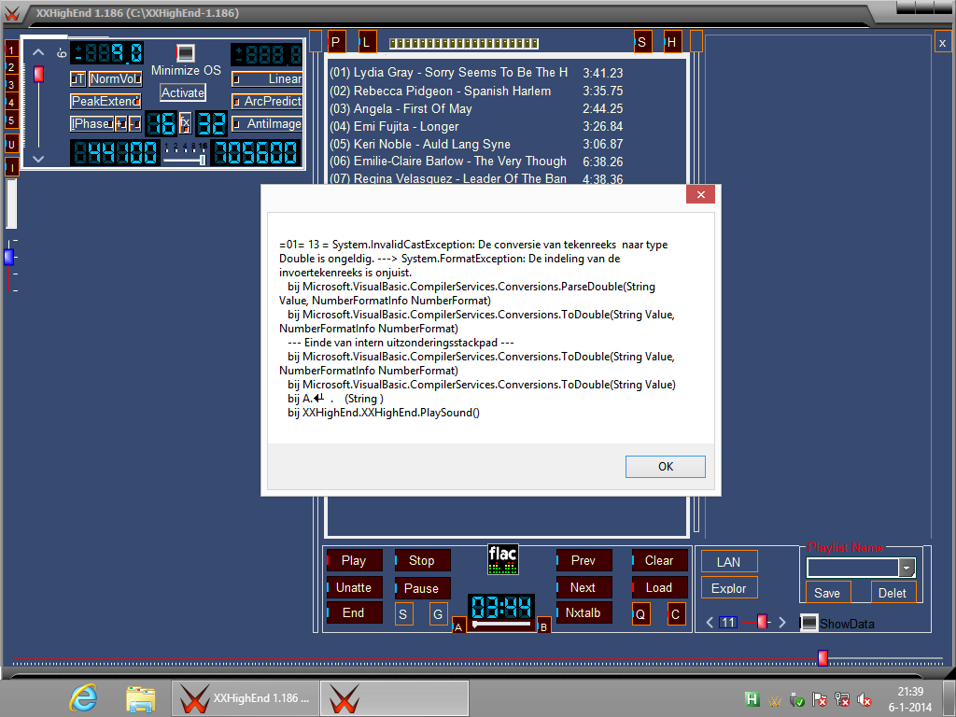Click the 1-2-4-8-16 upsampling slider handle
The image size is (956, 717).
click(x=203, y=160)
